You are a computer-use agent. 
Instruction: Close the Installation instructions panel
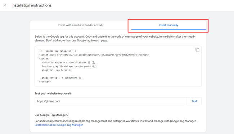click(x=5, y=5)
